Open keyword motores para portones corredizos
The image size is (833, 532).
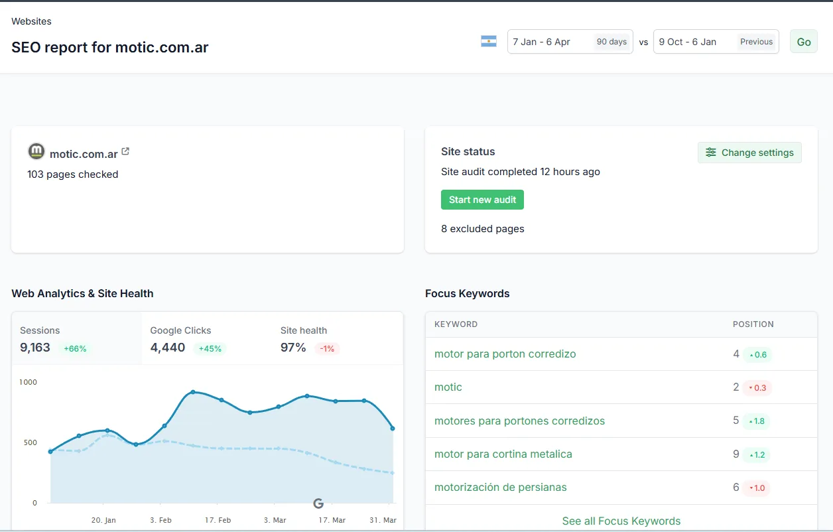(520, 421)
